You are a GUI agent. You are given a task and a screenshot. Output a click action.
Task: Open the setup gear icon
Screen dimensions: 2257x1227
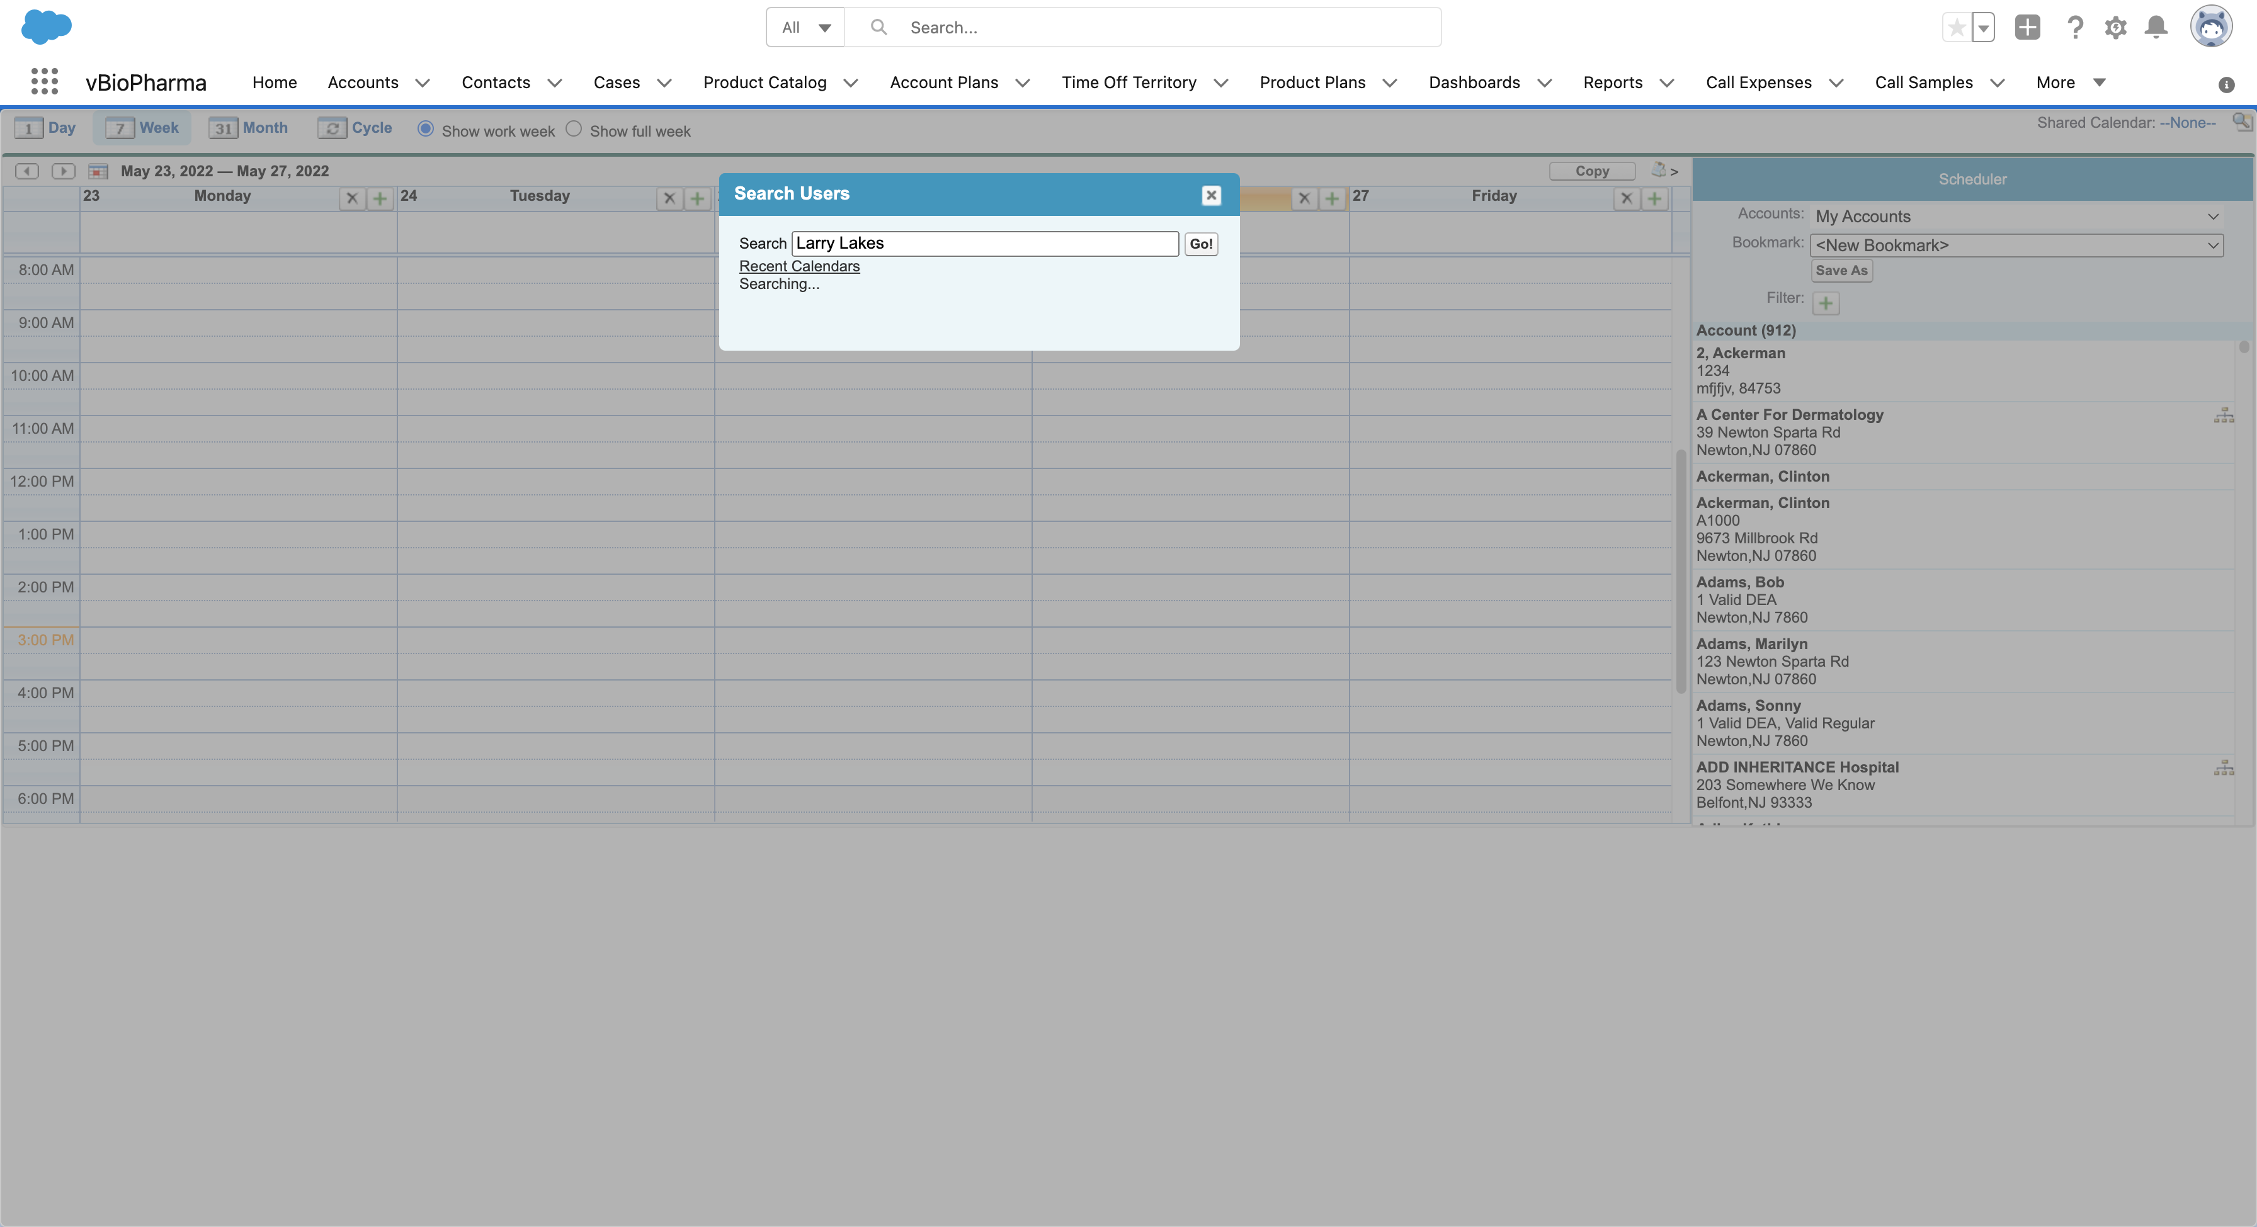click(2115, 27)
